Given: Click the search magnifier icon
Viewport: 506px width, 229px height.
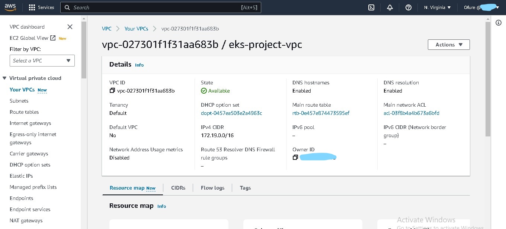Looking at the screenshot, I should pyautogui.click(x=67, y=7).
